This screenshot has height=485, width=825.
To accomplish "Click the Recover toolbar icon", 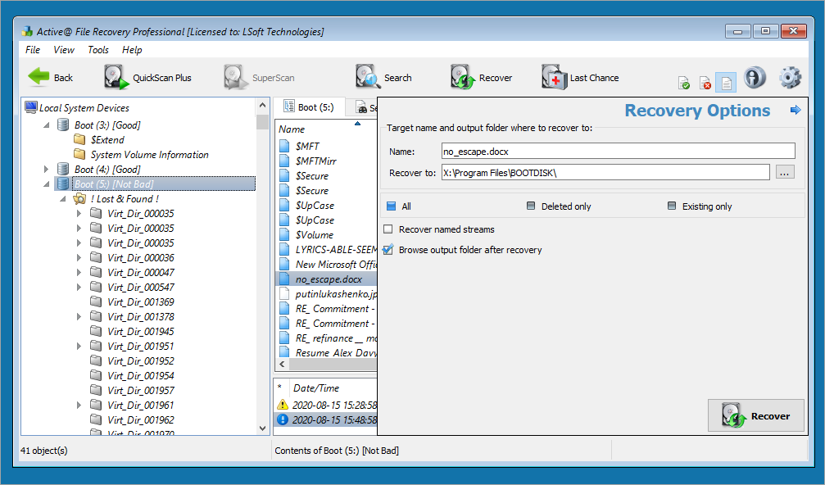I will click(x=481, y=77).
